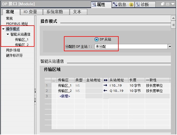Open 硬件标识符 in navigation tree

(14, 55)
